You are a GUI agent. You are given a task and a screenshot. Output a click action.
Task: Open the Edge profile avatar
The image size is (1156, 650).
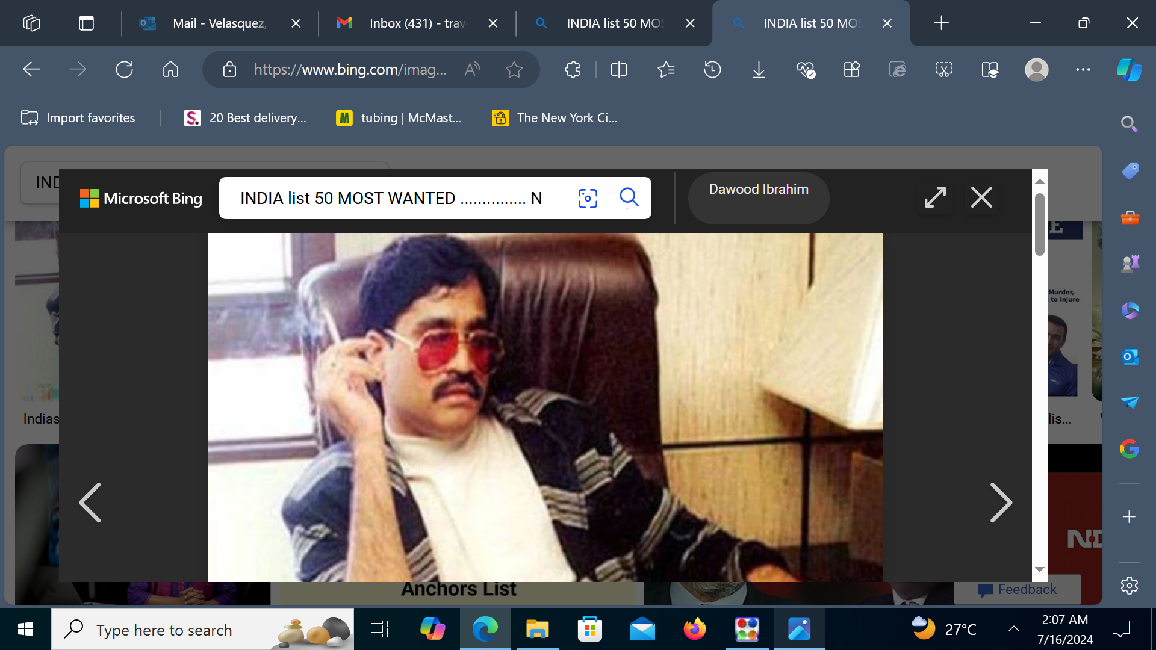coord(1037,70)
